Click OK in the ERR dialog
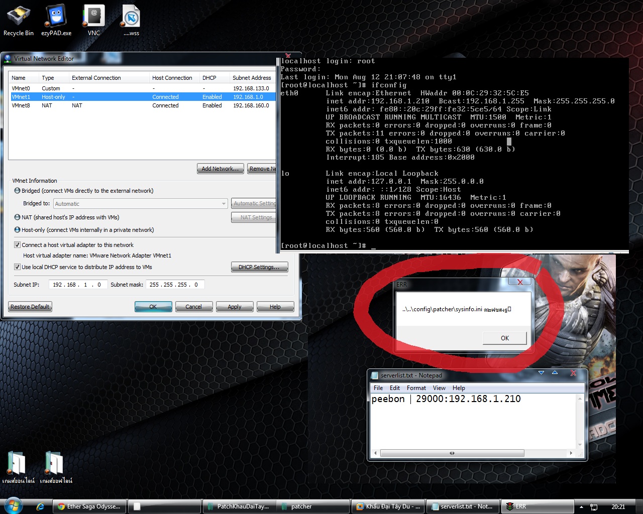643x514 pixels. (505, 338)
